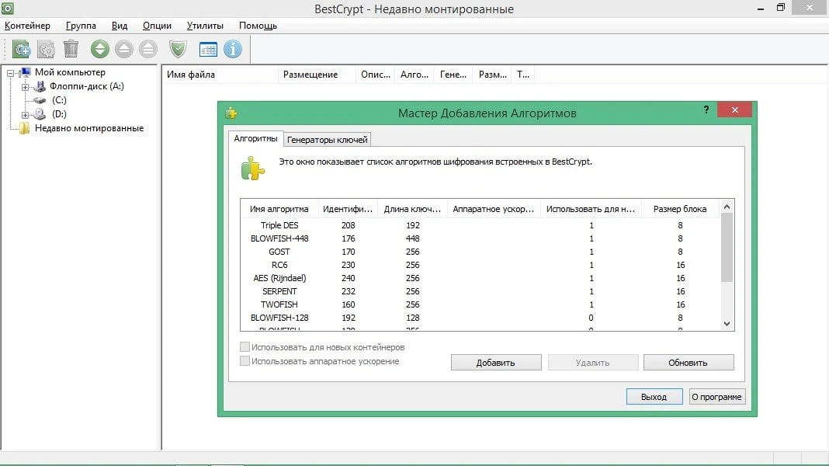
Task: Sort by Размер блока column header
Action: (x=680, y=209)
